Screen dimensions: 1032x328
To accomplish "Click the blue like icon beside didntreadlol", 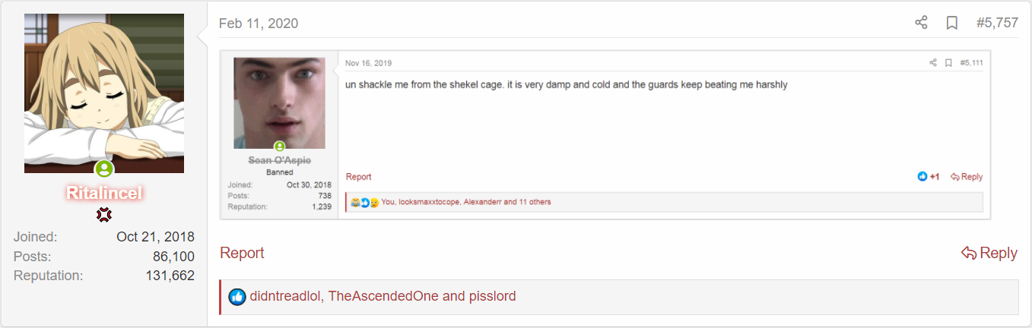I will (237, 297).
